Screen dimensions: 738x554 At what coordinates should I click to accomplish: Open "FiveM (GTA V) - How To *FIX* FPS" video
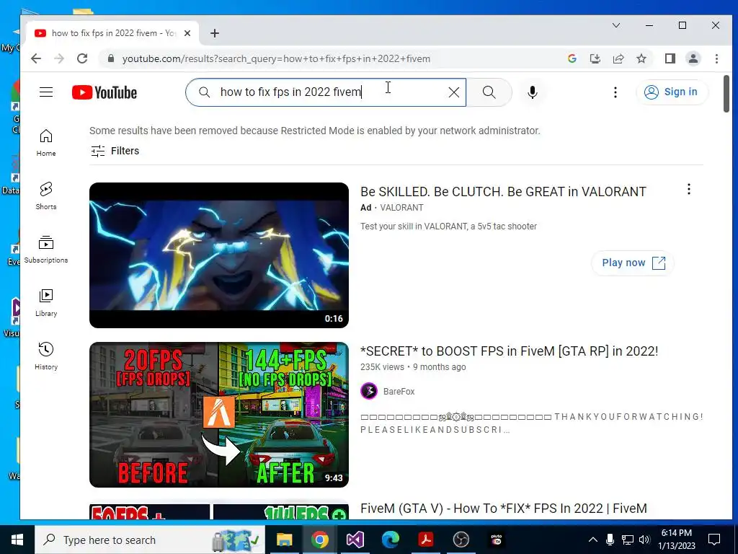pos(504,509)
